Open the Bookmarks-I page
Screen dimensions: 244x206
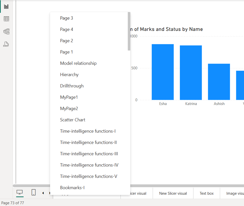click(x=72, y=187)
